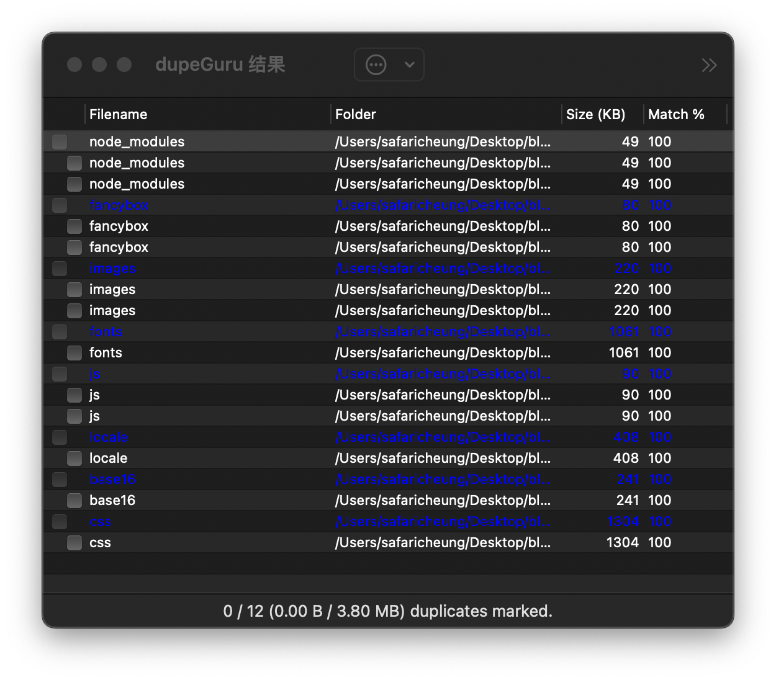Click the Match % column header
Viewport: 776px width, 680px height.
pyautogui.click(x=676, y=114)
